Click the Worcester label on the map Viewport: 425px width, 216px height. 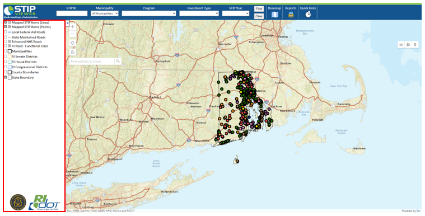225,44
